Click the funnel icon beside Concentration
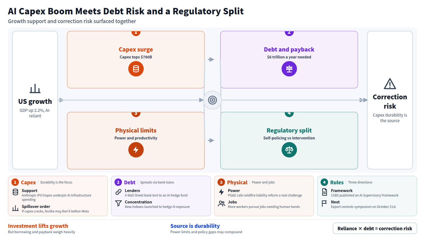The width and height of the screenshot is (425, 239). tap(118, 203)
